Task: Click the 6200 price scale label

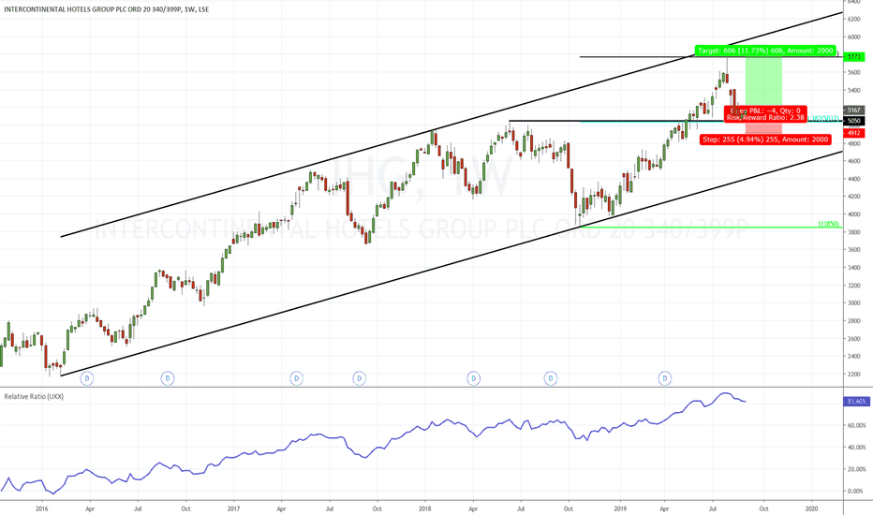Action: [853, 19]
